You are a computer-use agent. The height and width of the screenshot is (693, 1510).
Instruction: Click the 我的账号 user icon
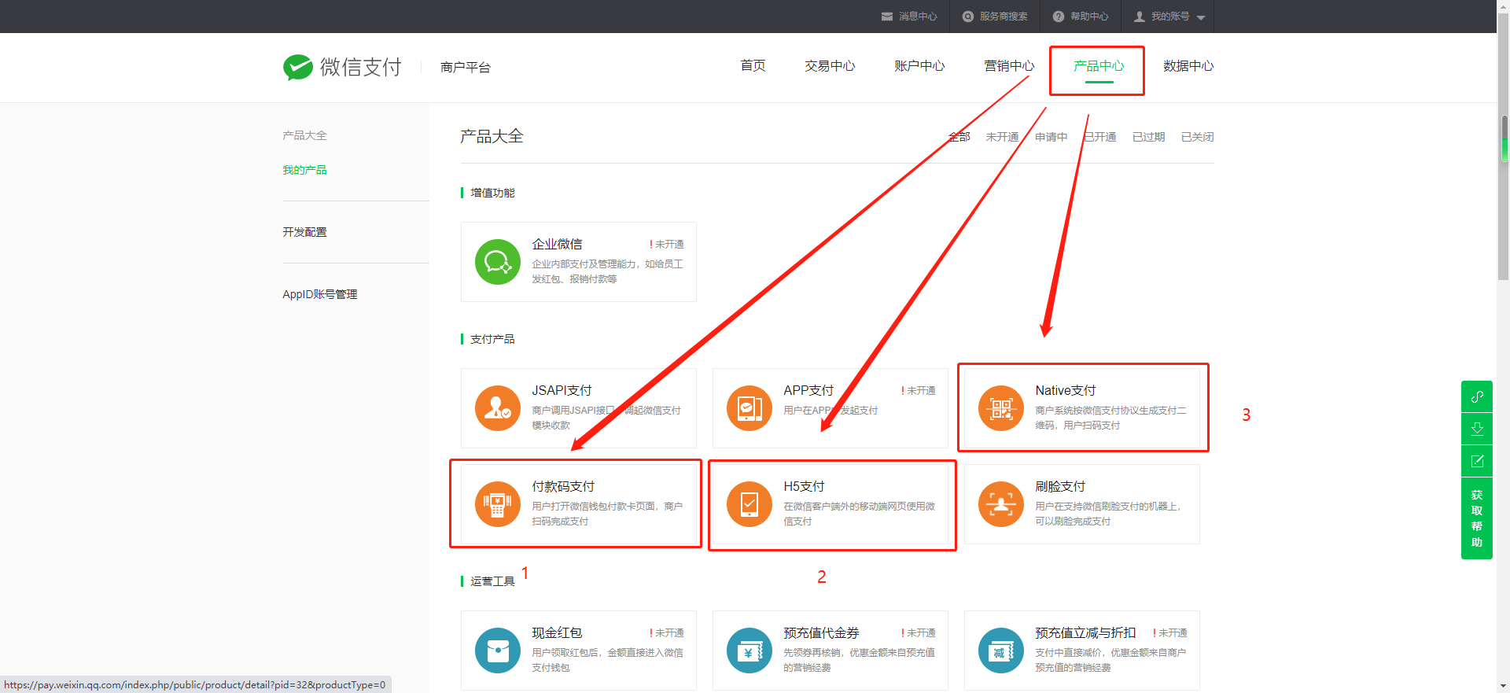point(1140,17)
